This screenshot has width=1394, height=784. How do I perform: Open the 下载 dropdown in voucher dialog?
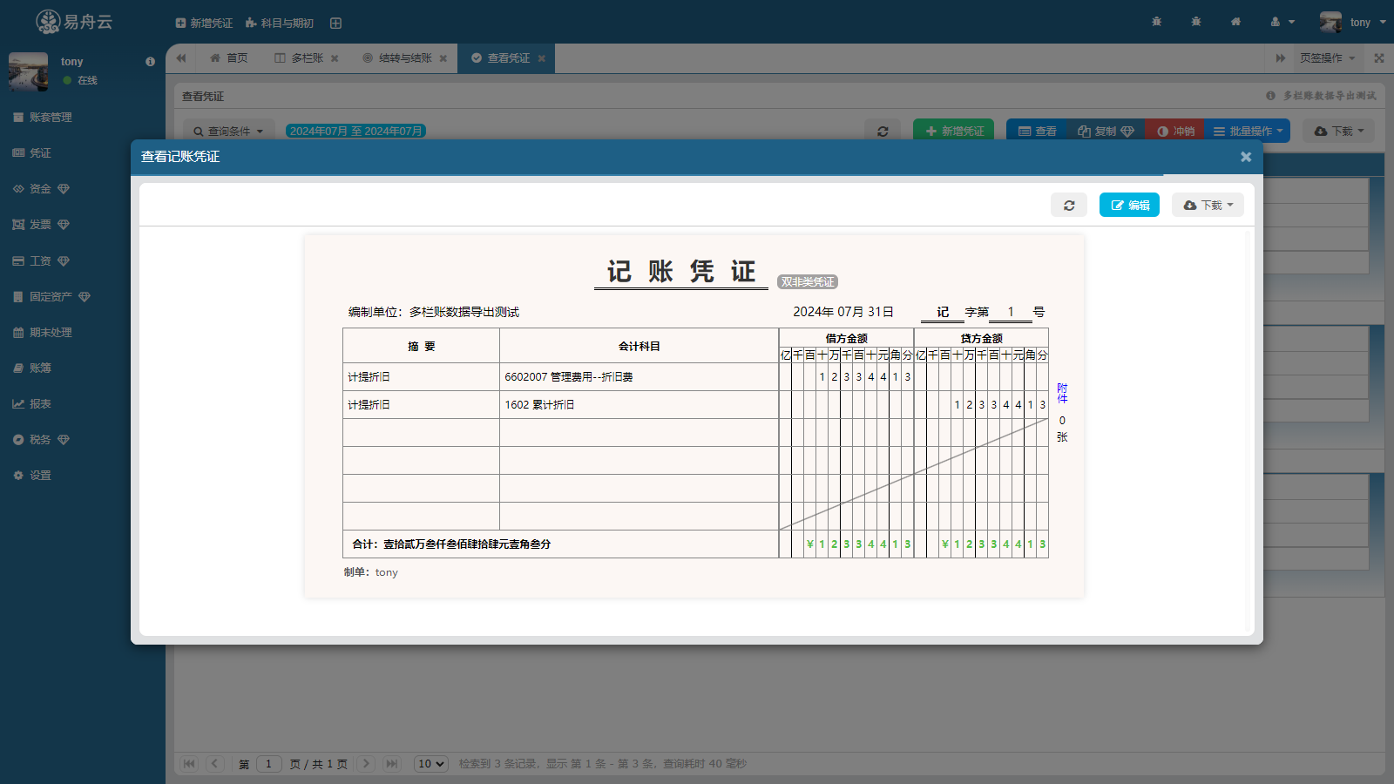click(x=1208, y=206)
